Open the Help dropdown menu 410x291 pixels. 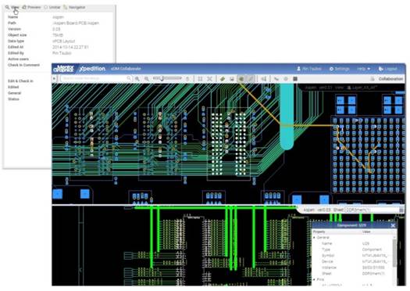(x=363, y=69)
